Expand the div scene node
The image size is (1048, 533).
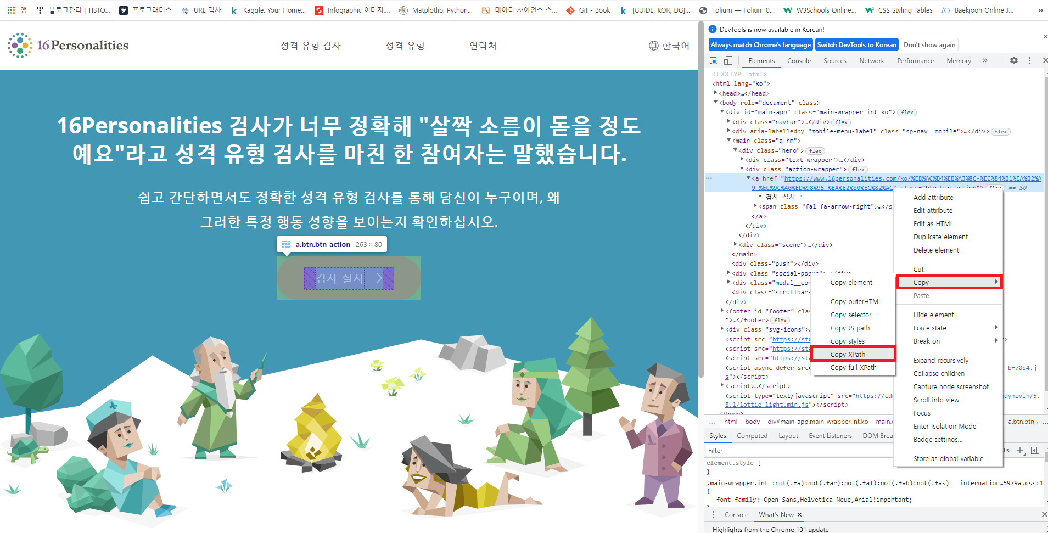pyautogui.click(x=735, y=244)
